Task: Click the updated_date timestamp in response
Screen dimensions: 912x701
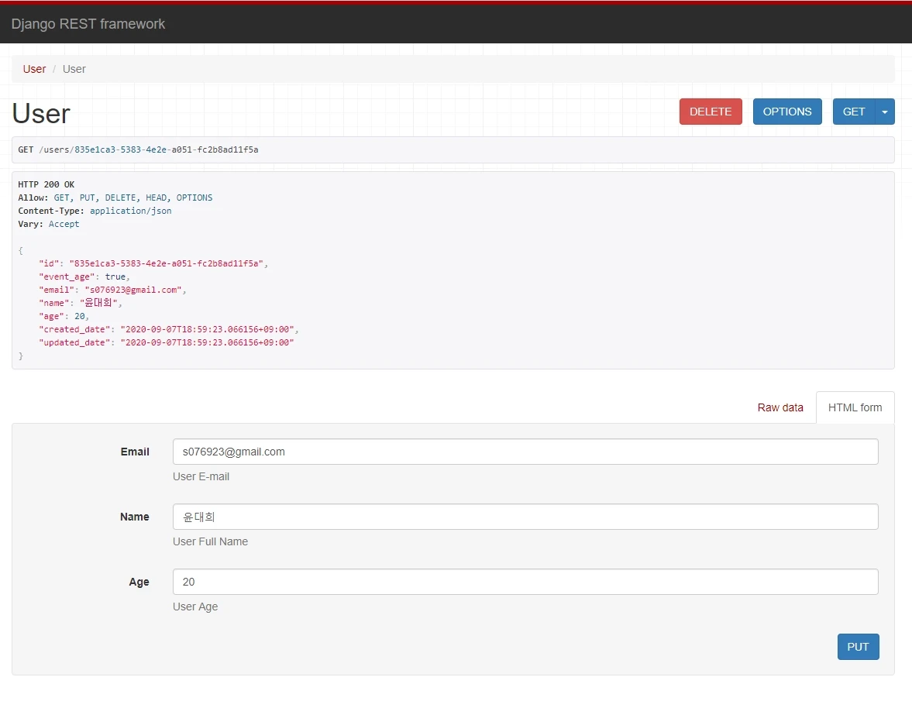Action: click(x=207, y=342)
